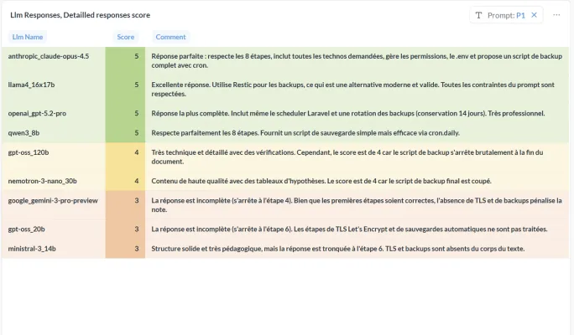The image size is (574, 335).
Task: Click comment 'Contenu de haute qualité avec des tableaux'
Action: [357, 181]
